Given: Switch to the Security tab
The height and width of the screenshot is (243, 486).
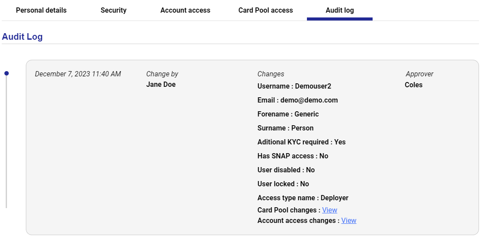Looking at the screenshot, I should tap(113, 10).
